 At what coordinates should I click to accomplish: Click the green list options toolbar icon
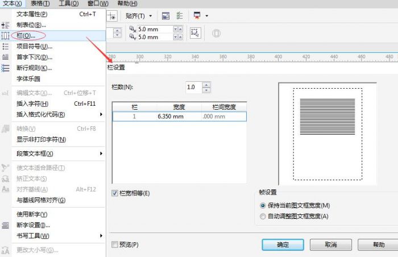[x=180, y=16]
